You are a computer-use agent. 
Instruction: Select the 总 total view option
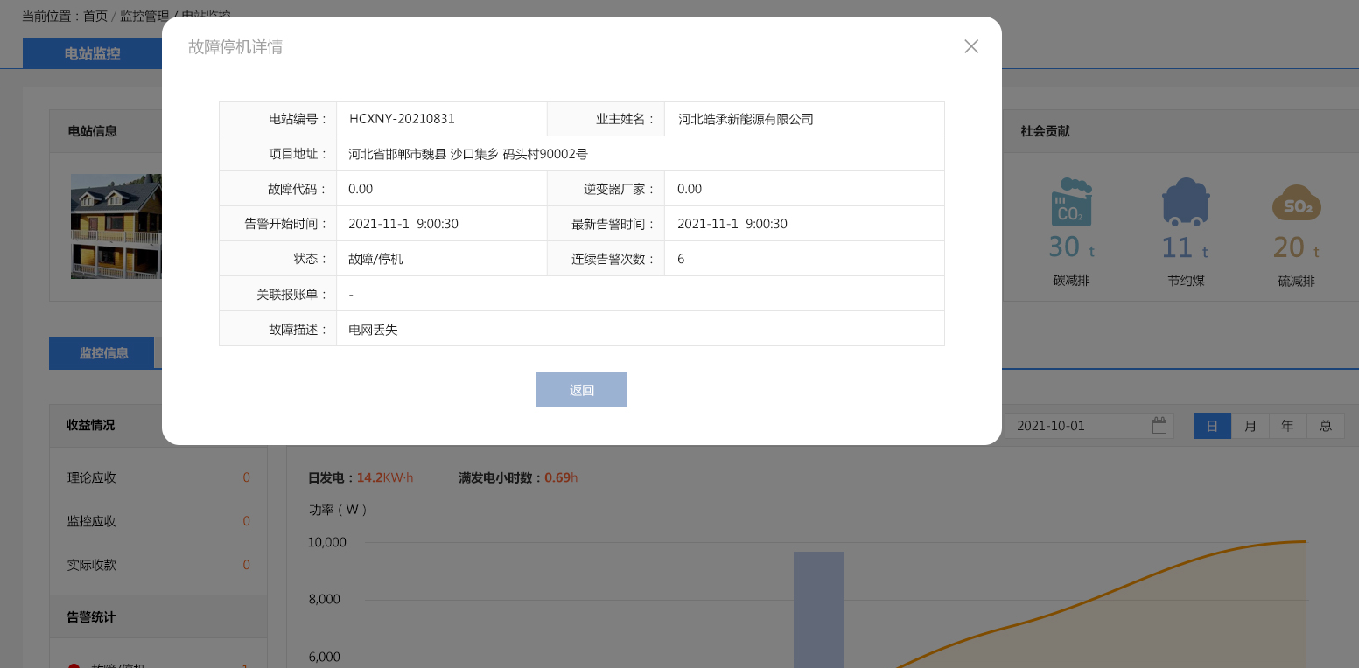[1325, 425]
